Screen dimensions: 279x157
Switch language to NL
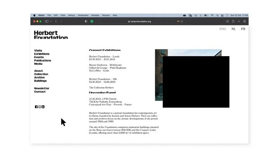(x=233, y=29)
